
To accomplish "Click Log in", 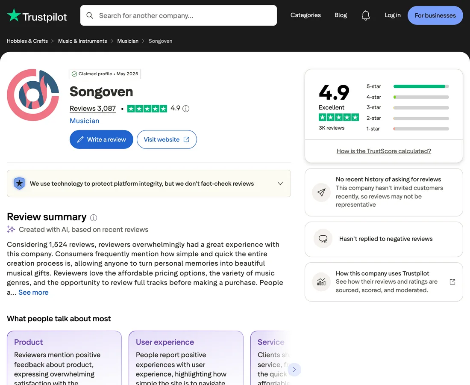I will (392, 15).
